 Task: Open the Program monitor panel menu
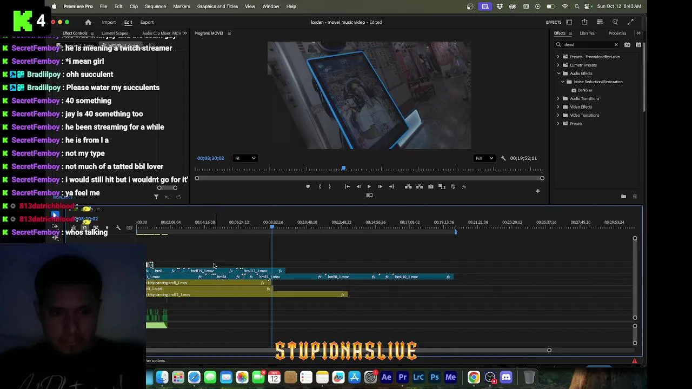click(x=229, y=33)
